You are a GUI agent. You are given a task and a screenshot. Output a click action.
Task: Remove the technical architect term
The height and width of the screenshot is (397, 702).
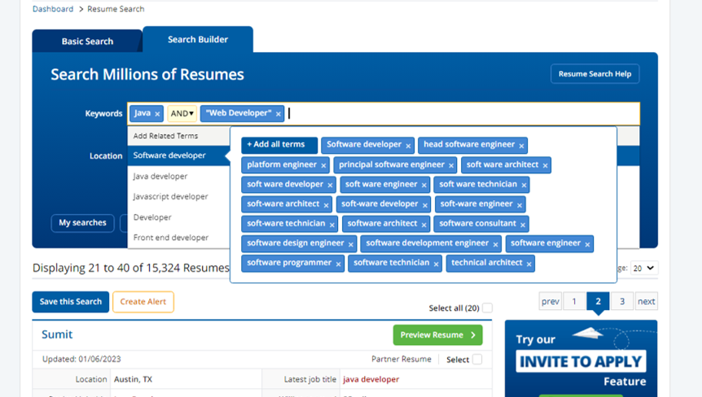(529, 264)
